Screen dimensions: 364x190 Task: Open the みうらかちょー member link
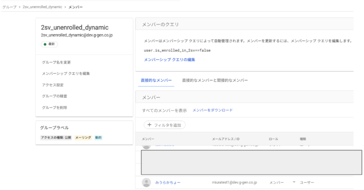pos(168,183)
